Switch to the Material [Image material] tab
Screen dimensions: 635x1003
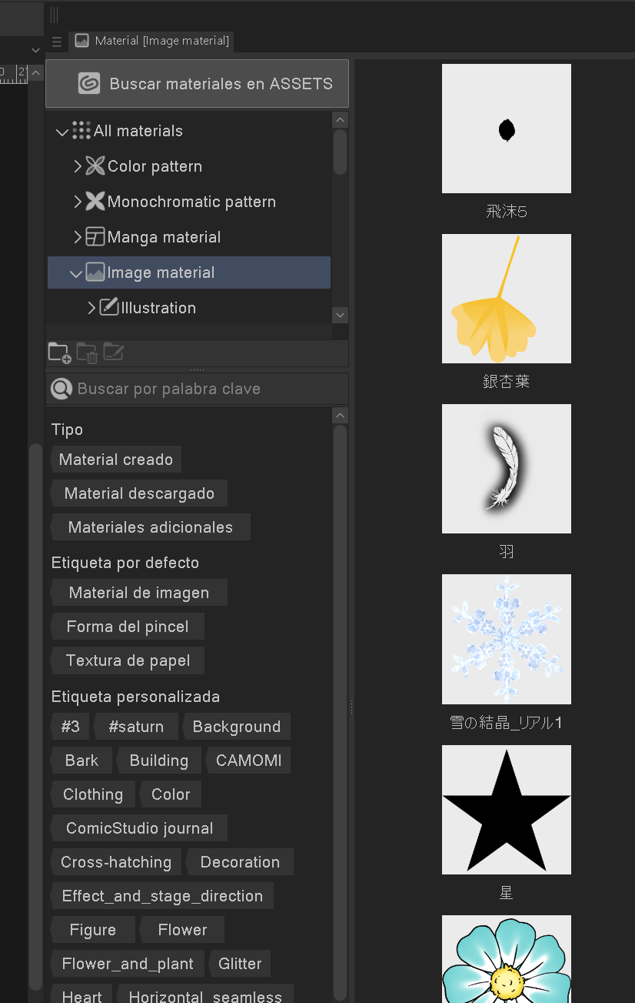coord(151,41)
